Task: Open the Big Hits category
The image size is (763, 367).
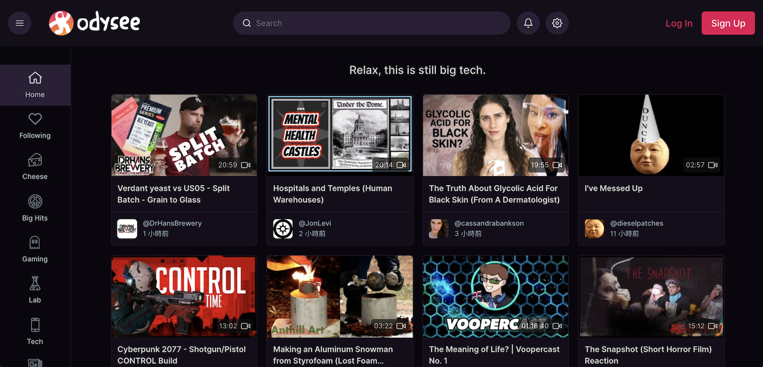Action: coord(35,209)
